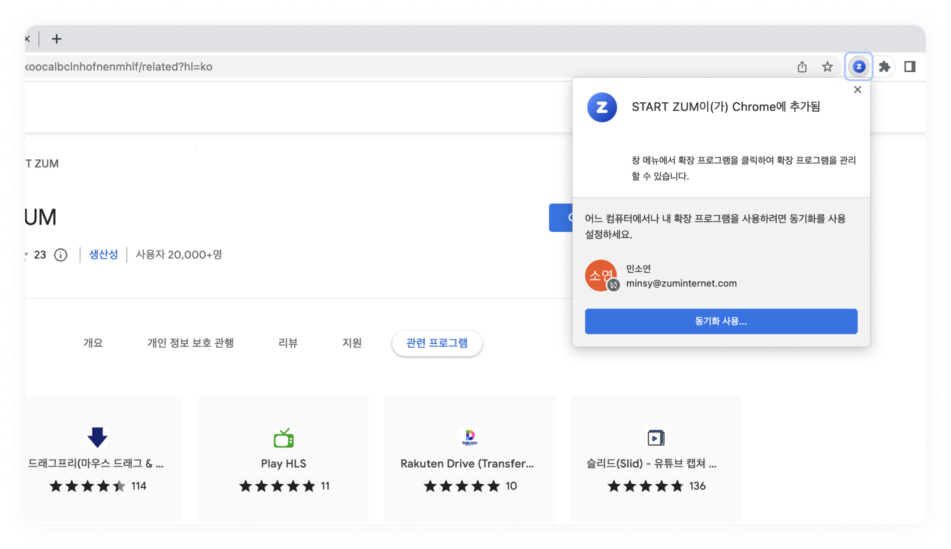951x549 pixels.
Task: Open the Extensions puzzle piece menu
Action: point(885,66)
